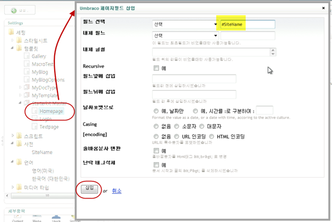The width and height of the screenshot is (332, 222).
Task: Select the 영어(미국) language
Action: point(43,171)
